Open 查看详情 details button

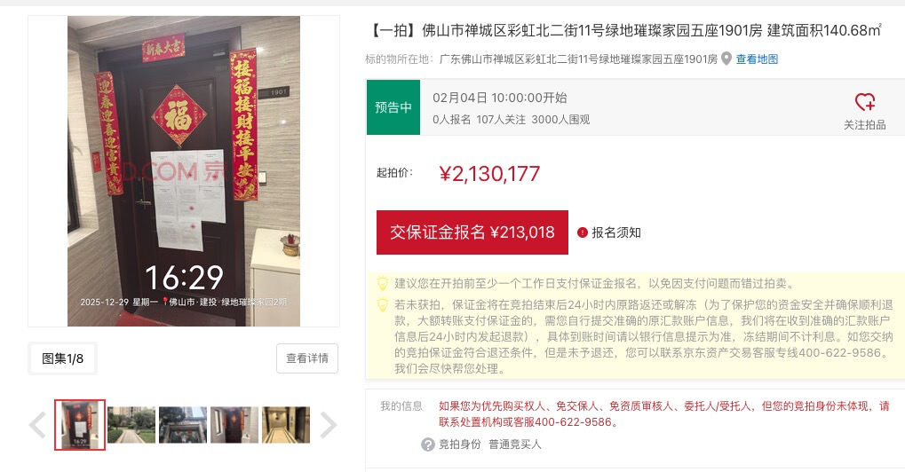(x=307, y=358)
